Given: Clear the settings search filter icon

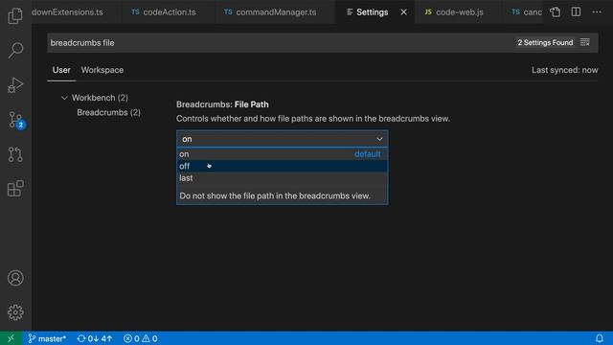Looking at the screenshot, I should click(x=585, y=42).
